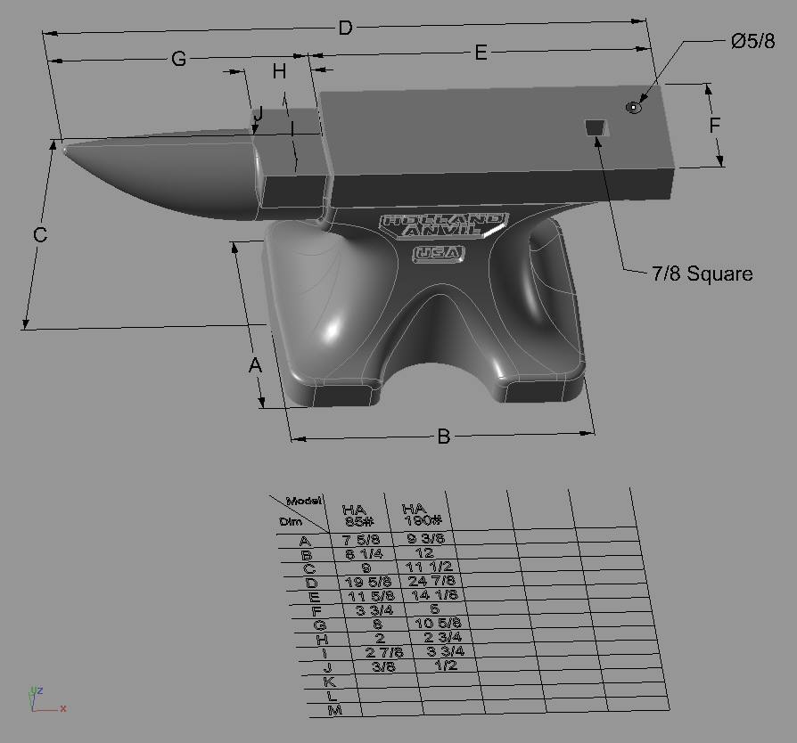Click the Ø5/8 hole annotation text
The height and width of the screenshot is (743, 797).
[753, 41]
